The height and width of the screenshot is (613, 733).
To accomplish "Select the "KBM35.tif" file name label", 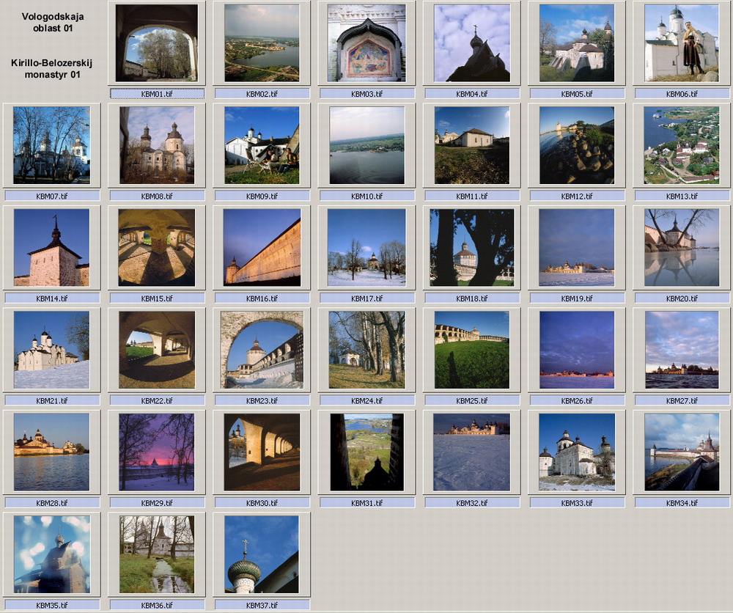I will pyautogui.click(x=52, y=605).
